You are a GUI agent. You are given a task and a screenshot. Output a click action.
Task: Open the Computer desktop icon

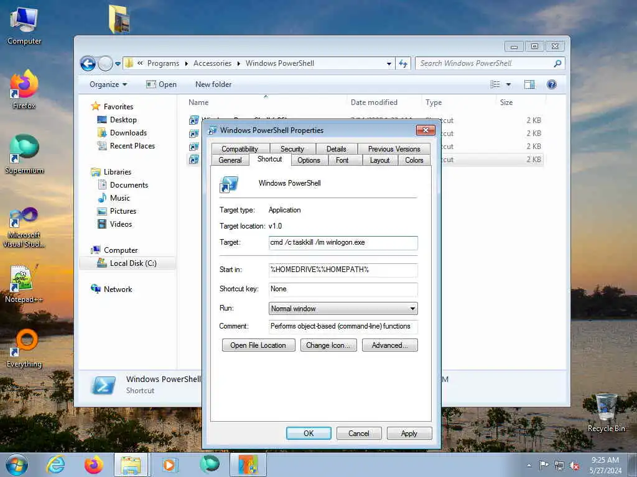pyautogui.click(x=24, y=25)
